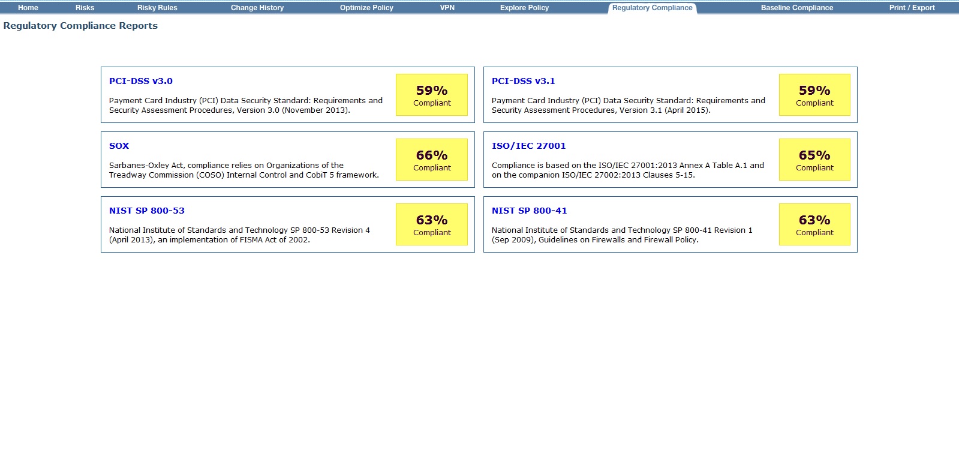Click the 63% Compliant NIST SP 800-41 badge
The height and width of the screenshot is (453, 959).
tap(814, 224)
